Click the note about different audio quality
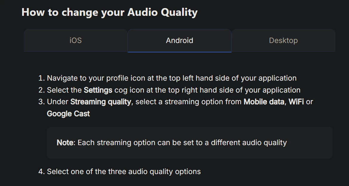The height and width of the screenshot is (186, 349). pos(182,142)
